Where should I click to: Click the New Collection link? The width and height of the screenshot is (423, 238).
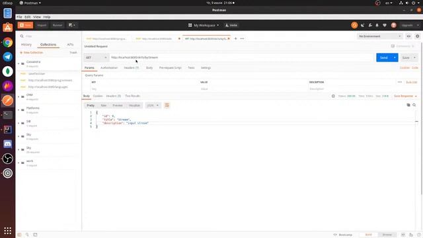pyautogui.click(x=32, y=53)
